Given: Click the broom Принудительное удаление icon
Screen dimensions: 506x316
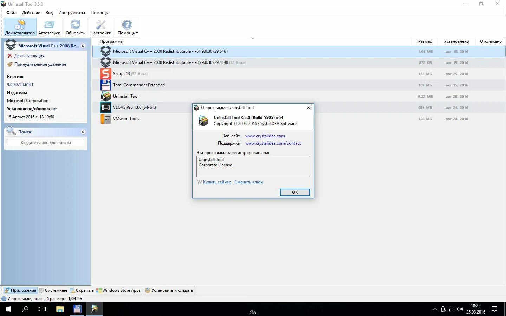Looking at the screenshot, I should pos(10,64).
